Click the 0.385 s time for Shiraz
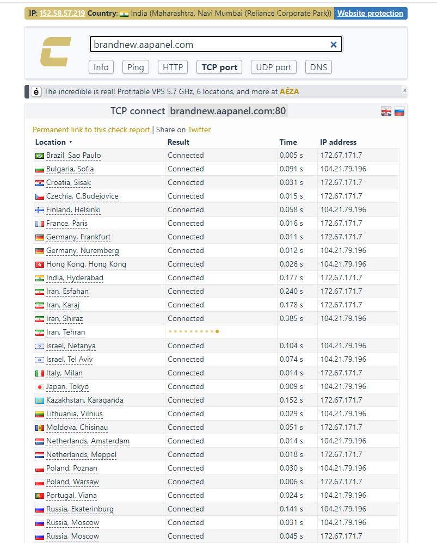Viewport: 437px width, 543px height. 291,319
